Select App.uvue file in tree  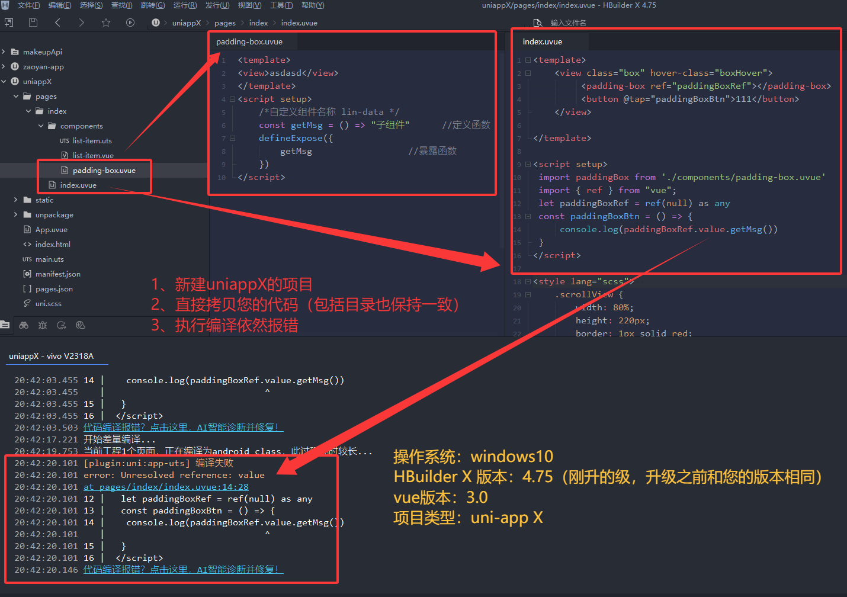coord(52,230)
